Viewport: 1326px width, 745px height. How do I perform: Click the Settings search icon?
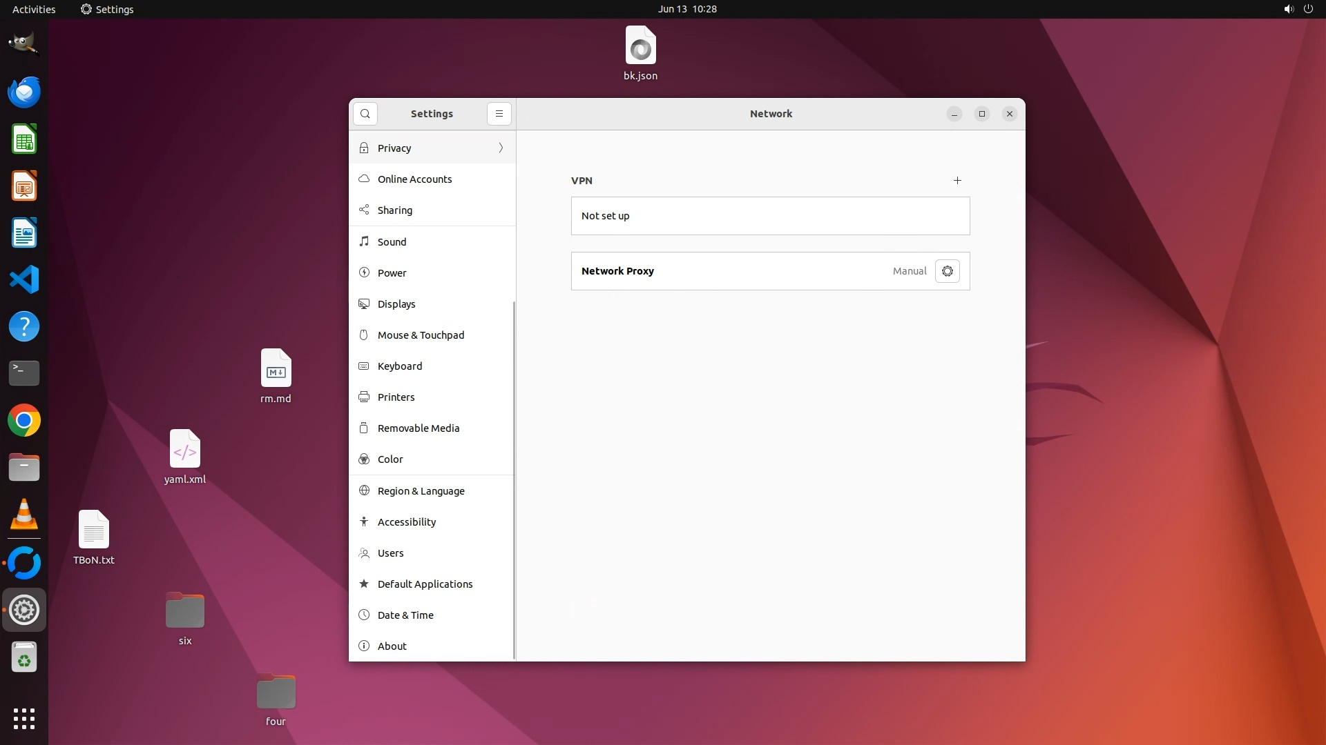tap(365, 114)
